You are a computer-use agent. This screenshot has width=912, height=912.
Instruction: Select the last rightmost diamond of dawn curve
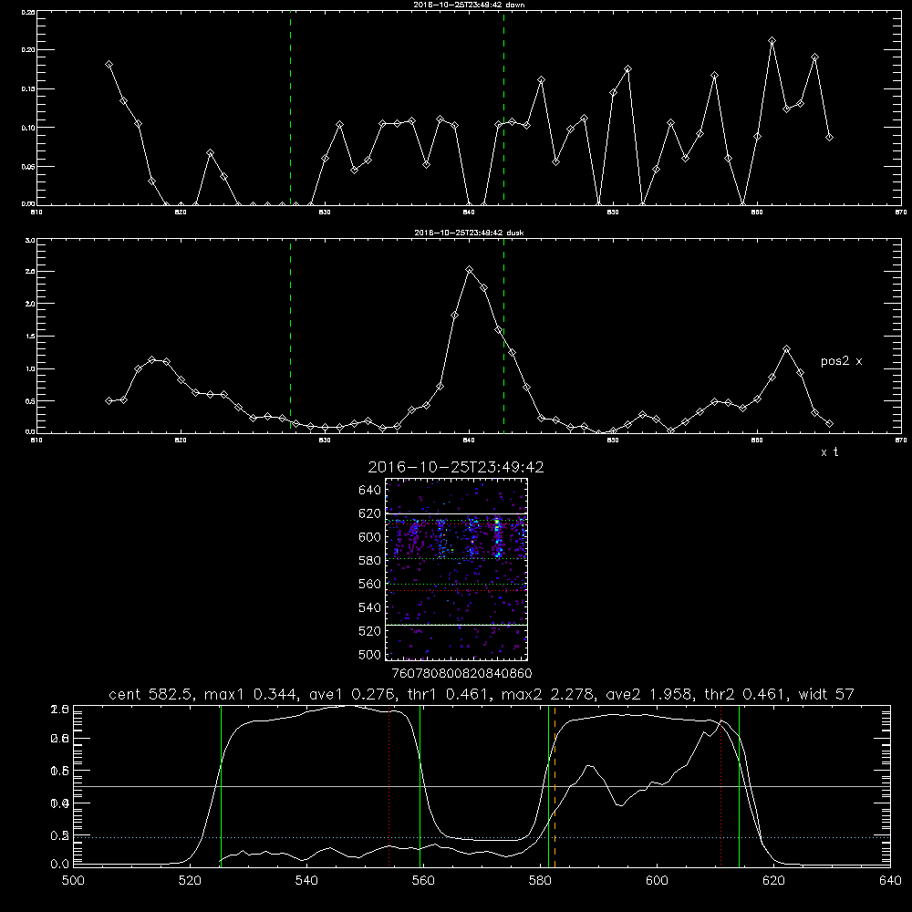[829, 138]
